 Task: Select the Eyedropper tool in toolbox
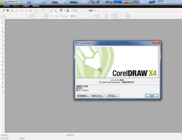tap(2, 78)
